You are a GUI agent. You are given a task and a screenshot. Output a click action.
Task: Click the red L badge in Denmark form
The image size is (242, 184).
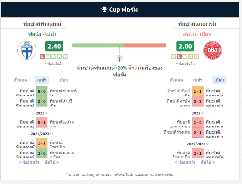[179, 57]
